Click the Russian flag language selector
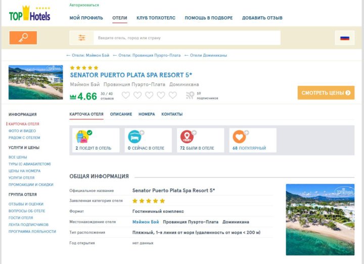This screenshot has width=364, height=264. pos(345,38)
